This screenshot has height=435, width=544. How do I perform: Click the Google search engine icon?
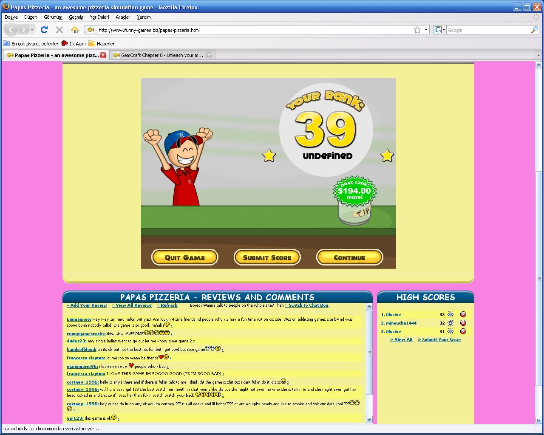pos(438,30)
